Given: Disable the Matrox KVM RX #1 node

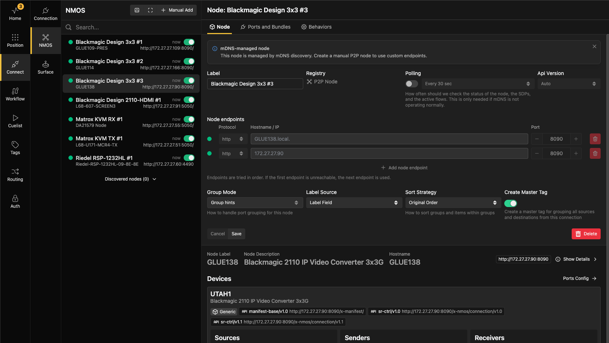Looking at the screenshot, I should [189, 119].
